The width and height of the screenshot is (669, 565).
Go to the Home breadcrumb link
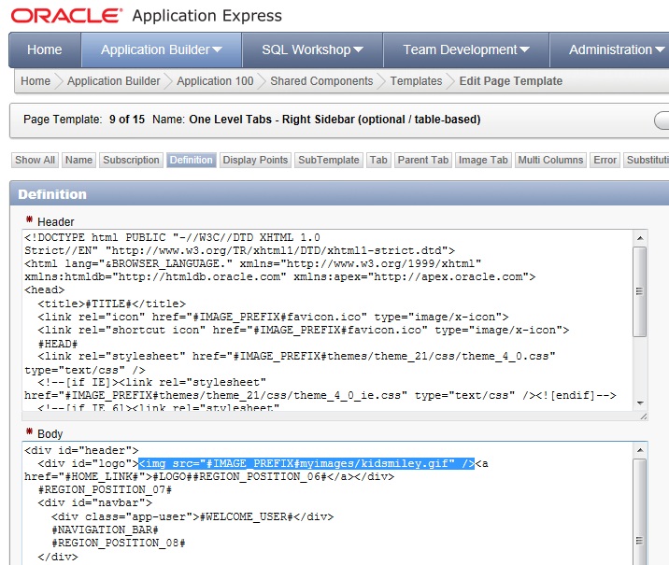tap(36, 81)
